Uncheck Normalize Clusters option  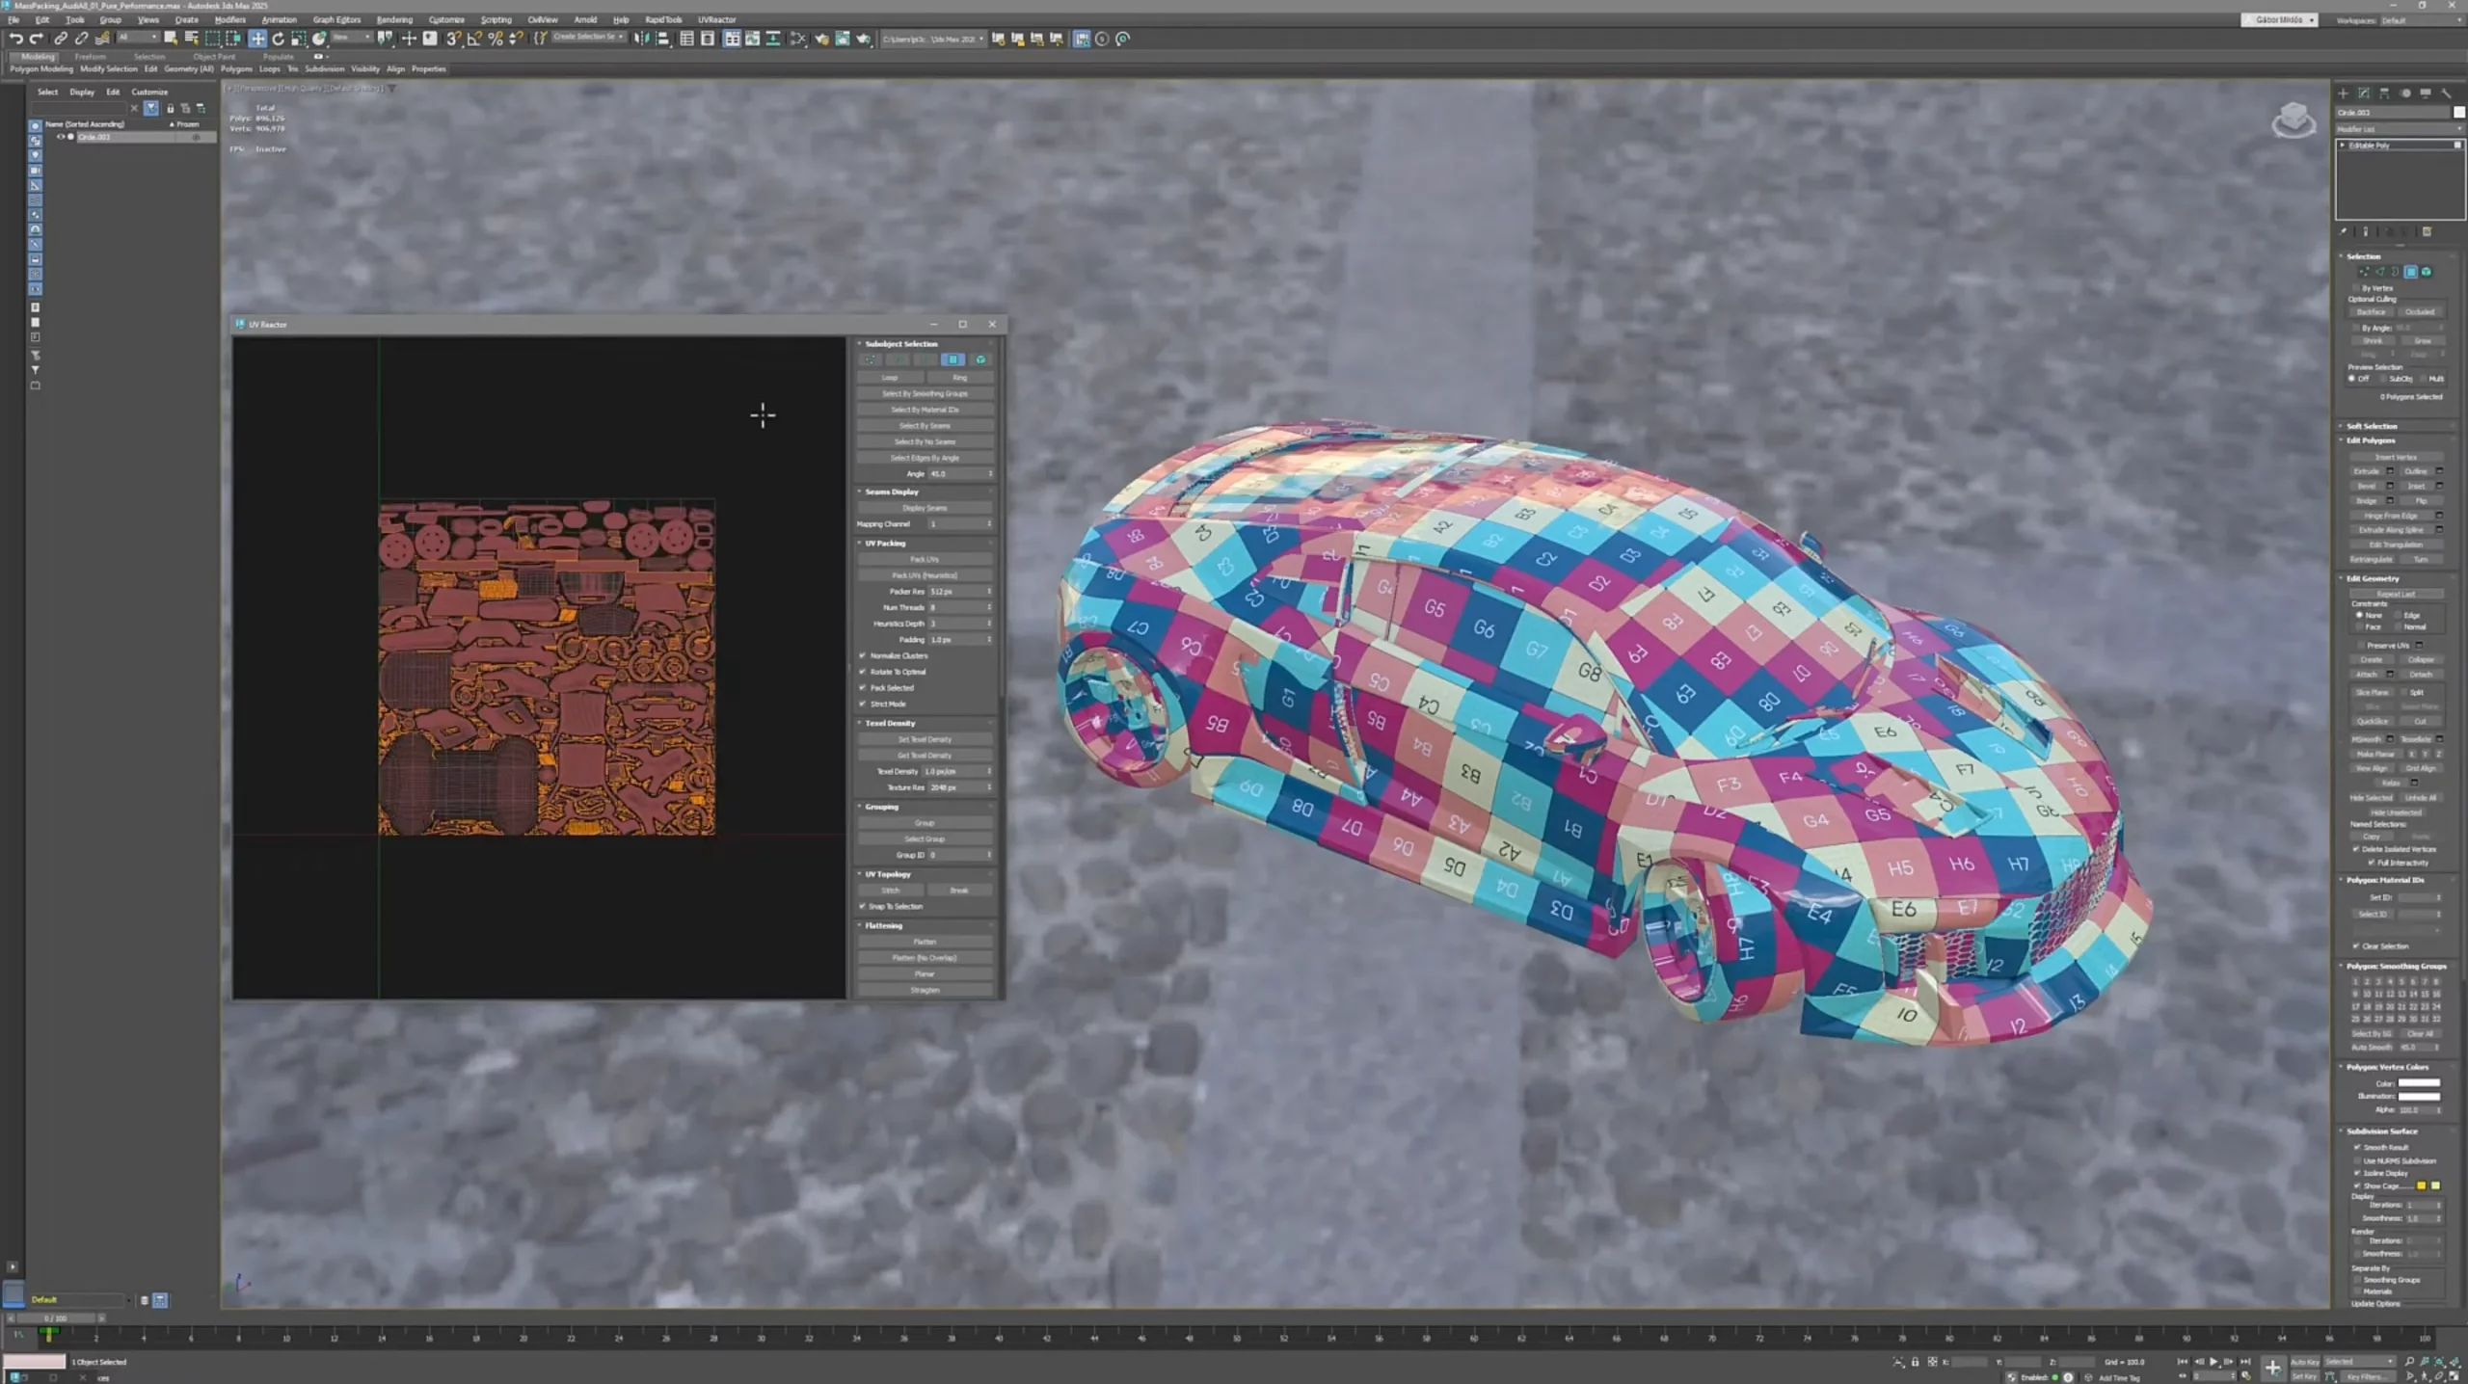[x=863, y=655]
